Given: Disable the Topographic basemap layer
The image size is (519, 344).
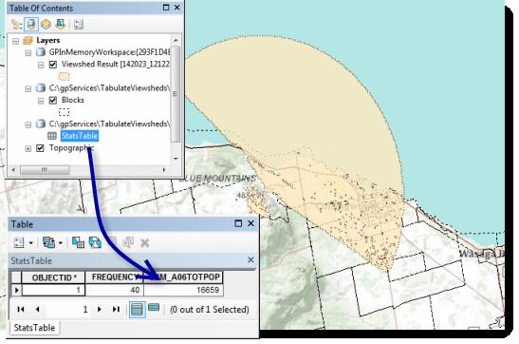Looking at the screenshot, I should click(x=41, y=148).
